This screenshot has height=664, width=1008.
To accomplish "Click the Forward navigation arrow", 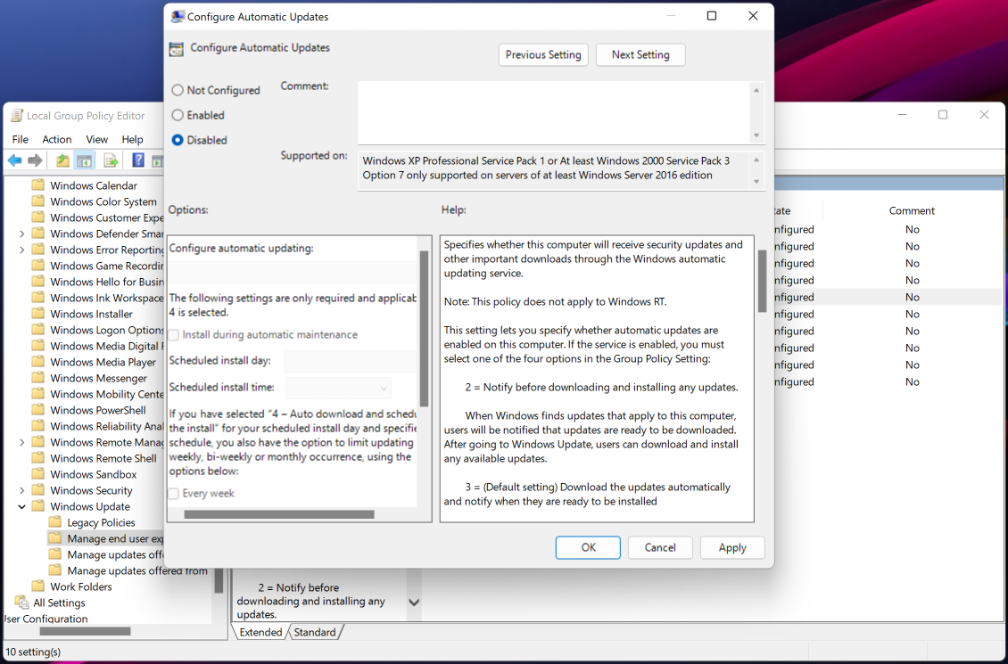I will point(36,160).
